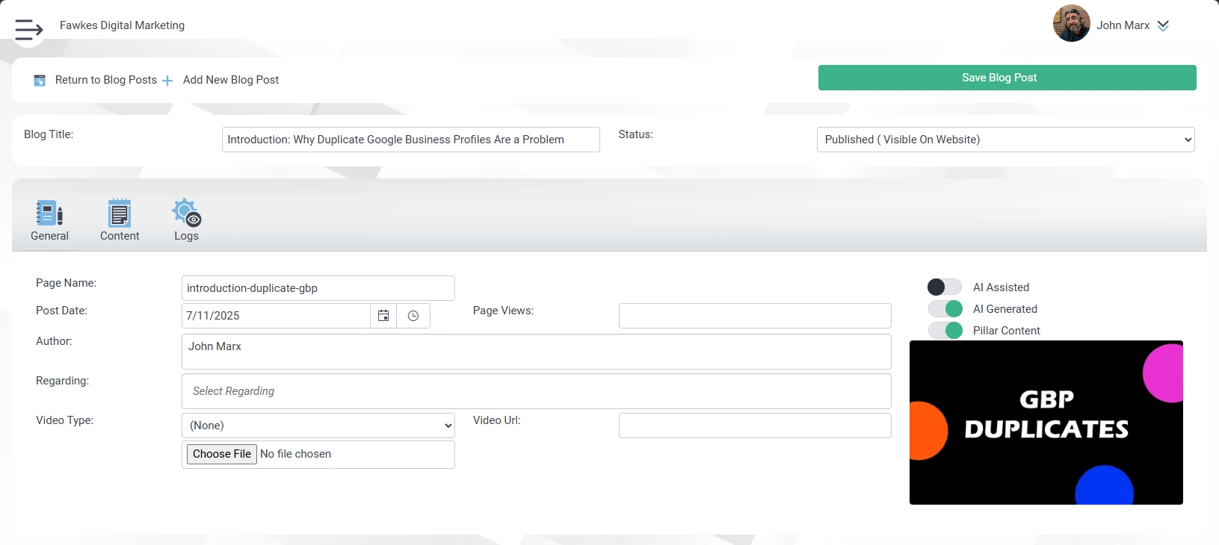This screenshot has height=545, width=1219.
Task: Switch to the Content tab
Action: click(120, 220)
